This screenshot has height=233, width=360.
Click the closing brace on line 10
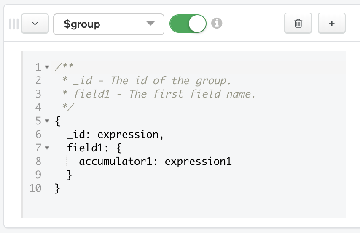tap(58, 188)
